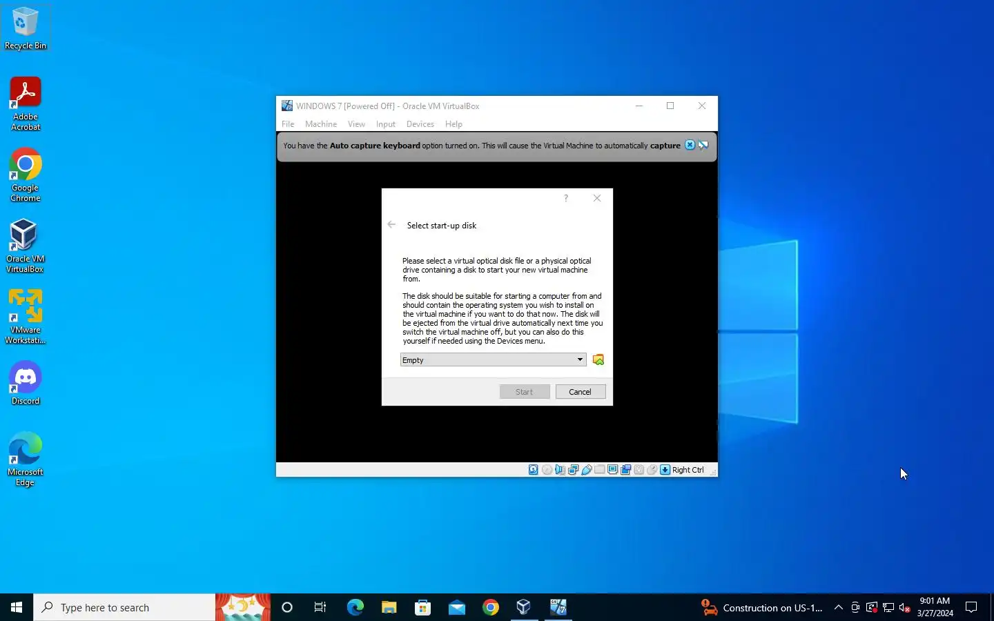Open Microsoft Store from the taskbar
Screen dimensions: 994x621
(x=422, y=607)
